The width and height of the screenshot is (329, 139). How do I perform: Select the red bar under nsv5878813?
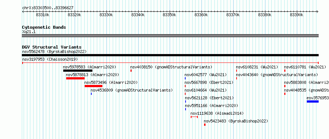[75, 78]
